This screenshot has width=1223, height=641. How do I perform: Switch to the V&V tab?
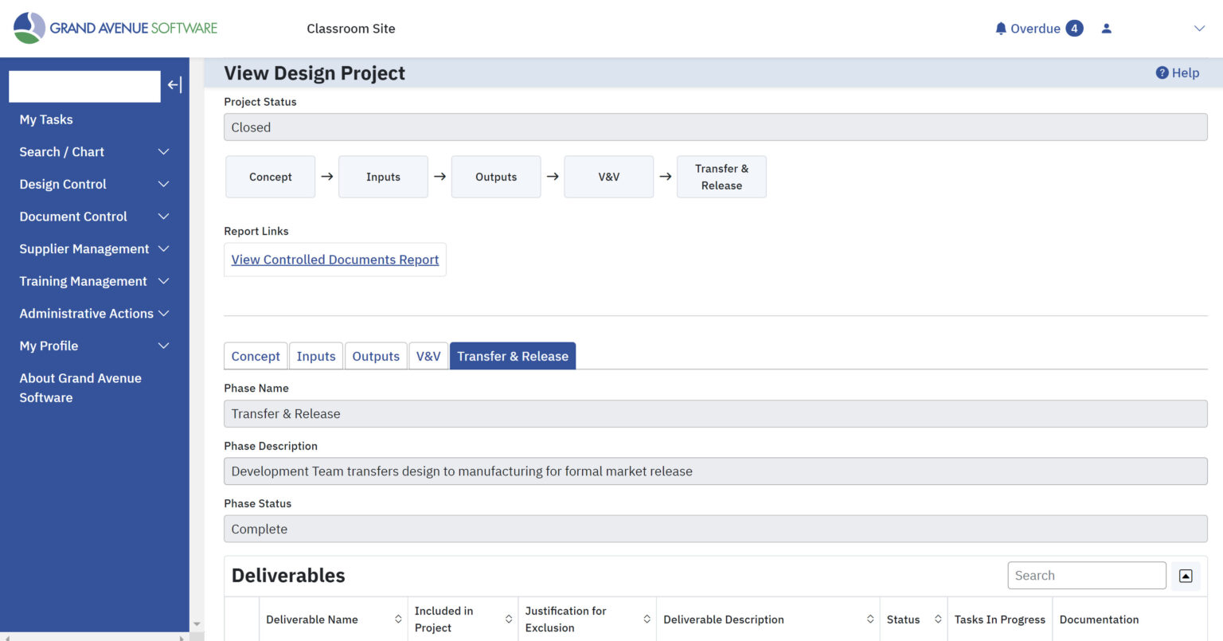(428, 356)
